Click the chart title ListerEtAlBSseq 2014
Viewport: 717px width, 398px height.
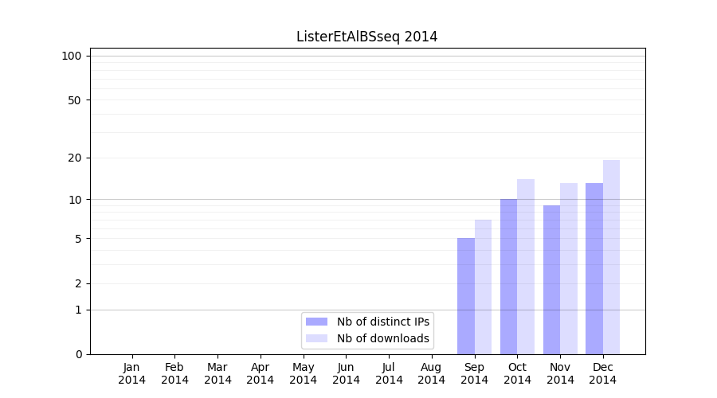[366, 37]
